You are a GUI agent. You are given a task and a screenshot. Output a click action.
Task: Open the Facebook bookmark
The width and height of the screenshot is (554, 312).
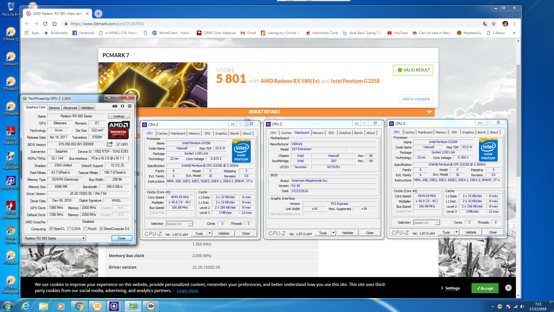[x=83, y=33]
